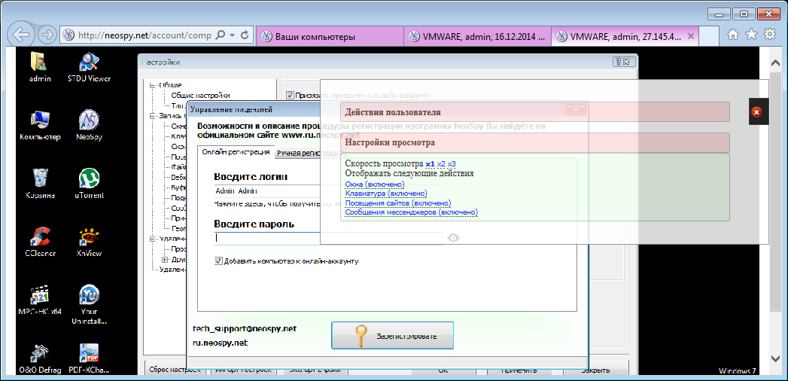The width and height of the screenshot is (788, 381).
Task: Click the STDU Viewer desktop icon
Action: (x=89, y=66)
